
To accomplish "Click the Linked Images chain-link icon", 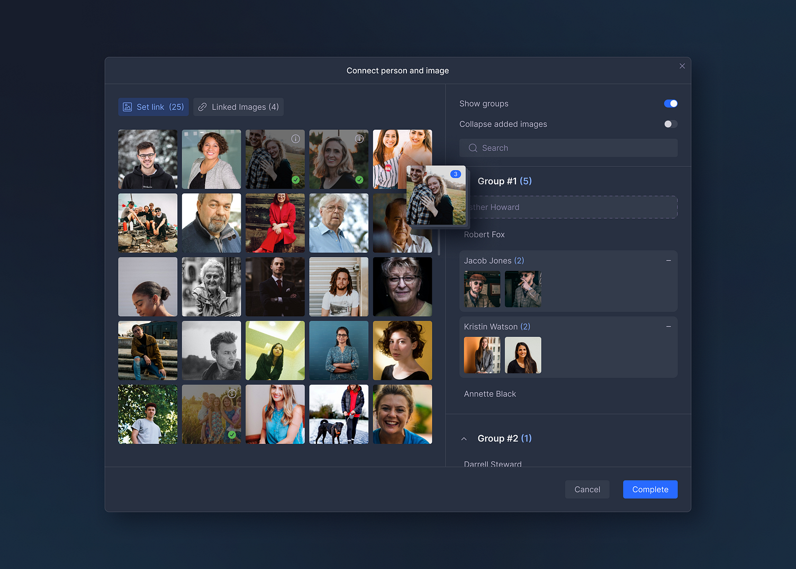I will [202, 107].
